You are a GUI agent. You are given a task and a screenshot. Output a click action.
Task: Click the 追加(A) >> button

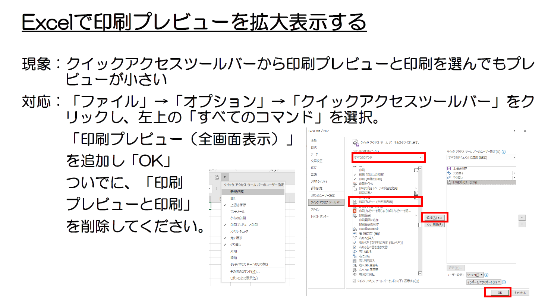point(434,218)
